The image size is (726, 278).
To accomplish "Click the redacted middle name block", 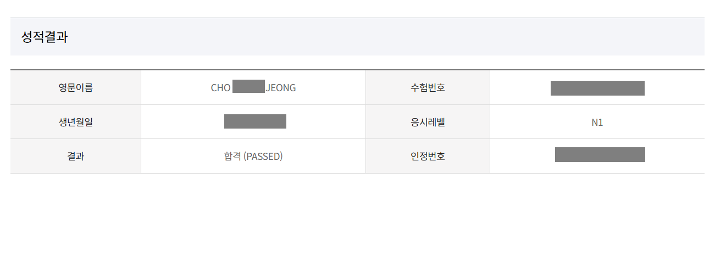I will click(x=248, y=86).
